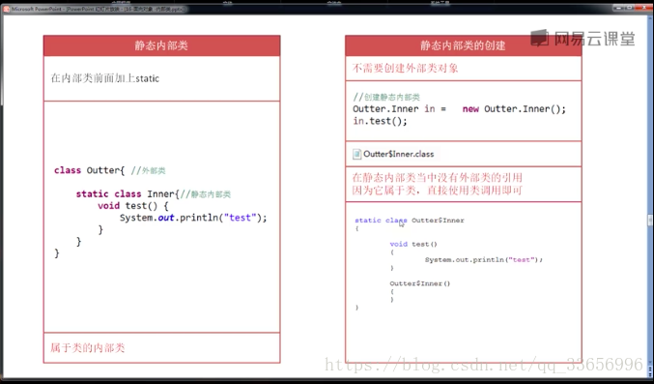Click the vertical scrollbar thumb on the right
The image size is (654, 384).
(x=650, y=221)
